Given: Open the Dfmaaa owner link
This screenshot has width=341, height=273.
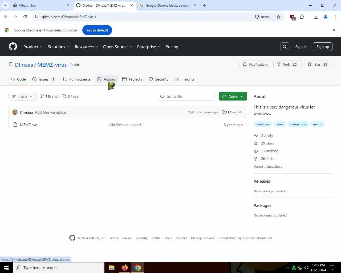Looking at the screenshot, I should (24, 65).
